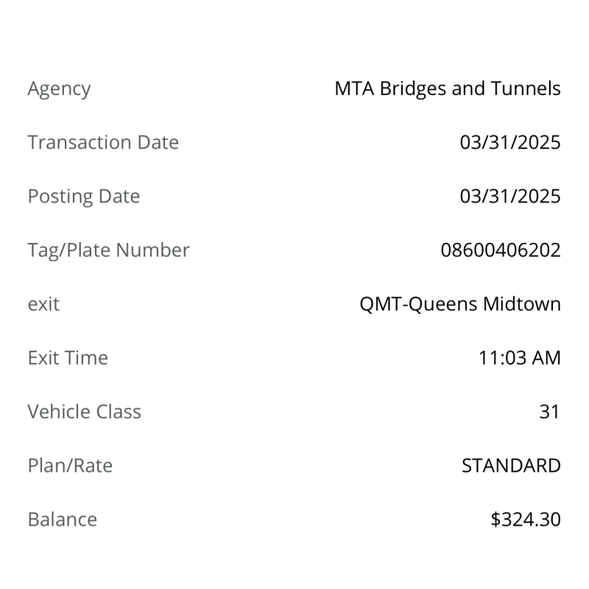The width and height of the screenshot is (589, 589).
Task: Select tag number 08600406202
Action: coord(501,250)
